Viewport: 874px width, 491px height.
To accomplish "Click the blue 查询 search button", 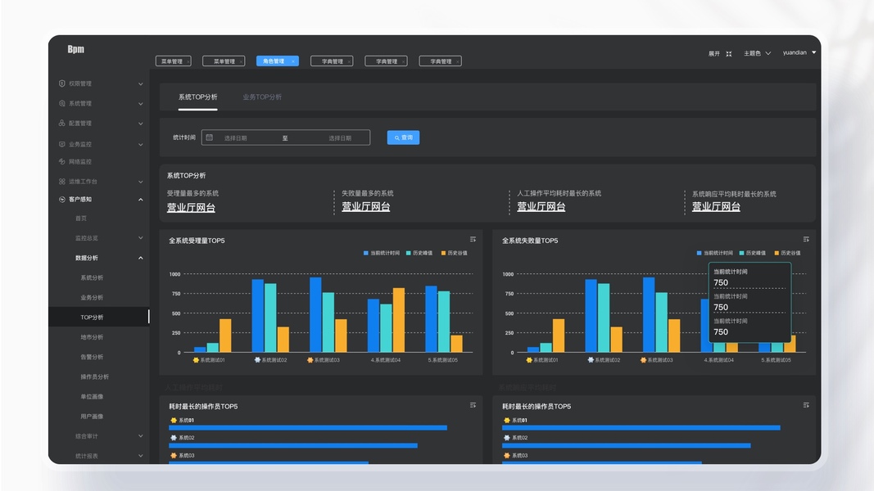I will 403,137.
